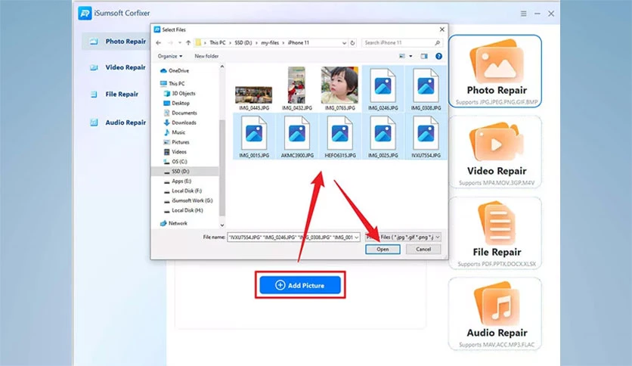This screenshot has width=632, height=366.
Task: Open the dialog help icon
Action: 438,56
